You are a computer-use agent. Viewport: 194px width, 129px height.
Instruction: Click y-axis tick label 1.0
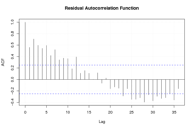pyautogui.click(x=12, y=22)
